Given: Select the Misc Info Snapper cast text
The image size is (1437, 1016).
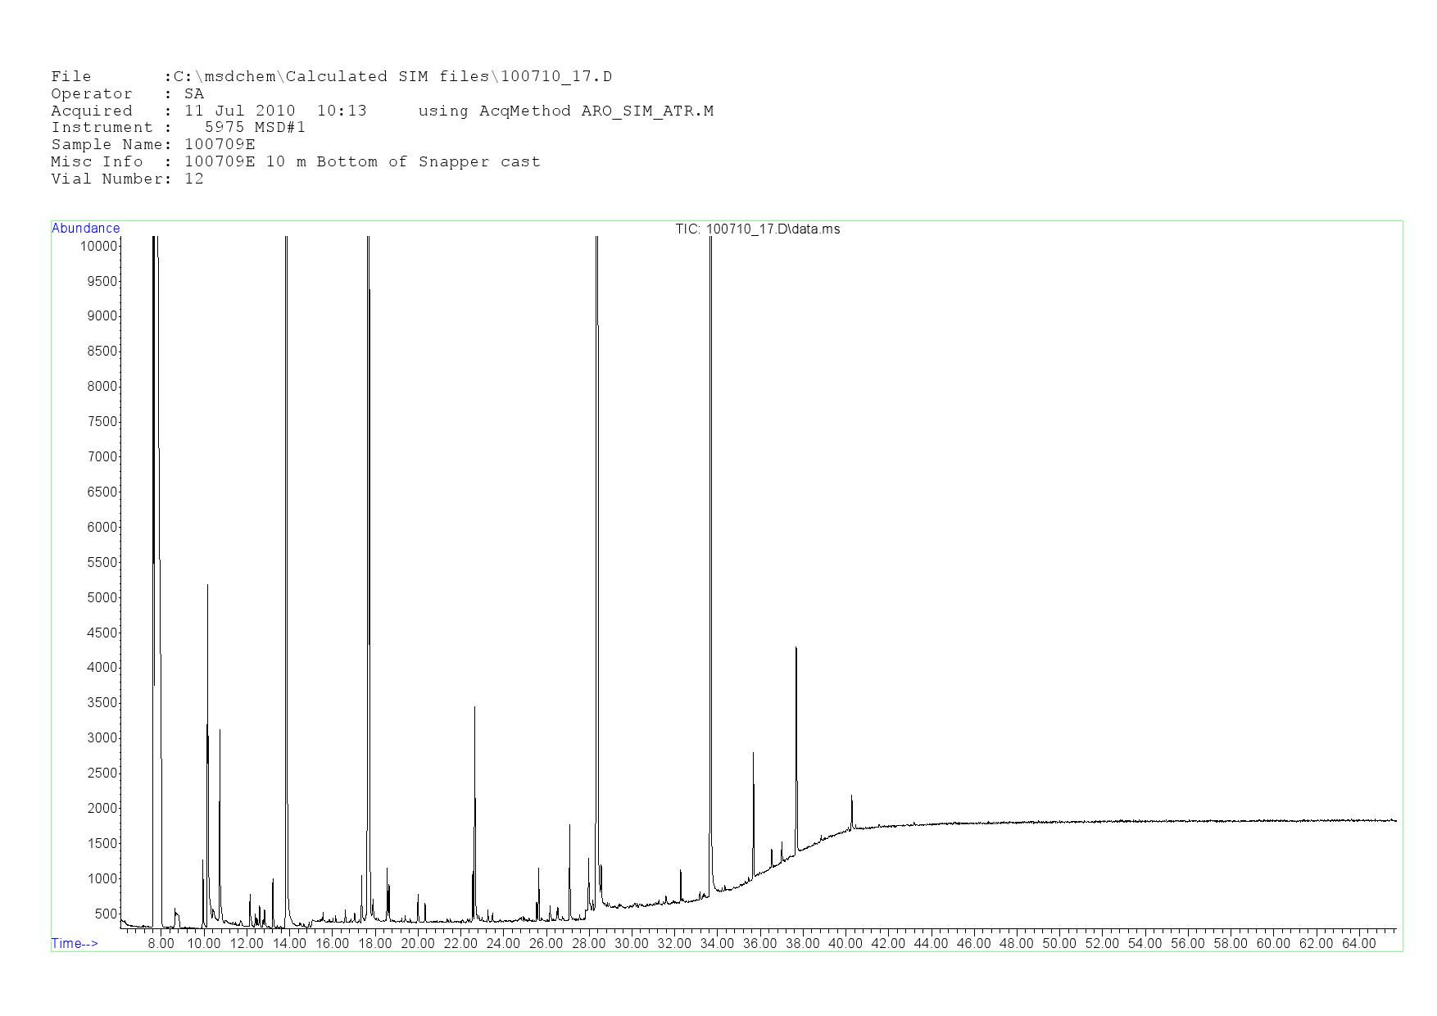Looking at the screenshot, I should tap(479, 162).
